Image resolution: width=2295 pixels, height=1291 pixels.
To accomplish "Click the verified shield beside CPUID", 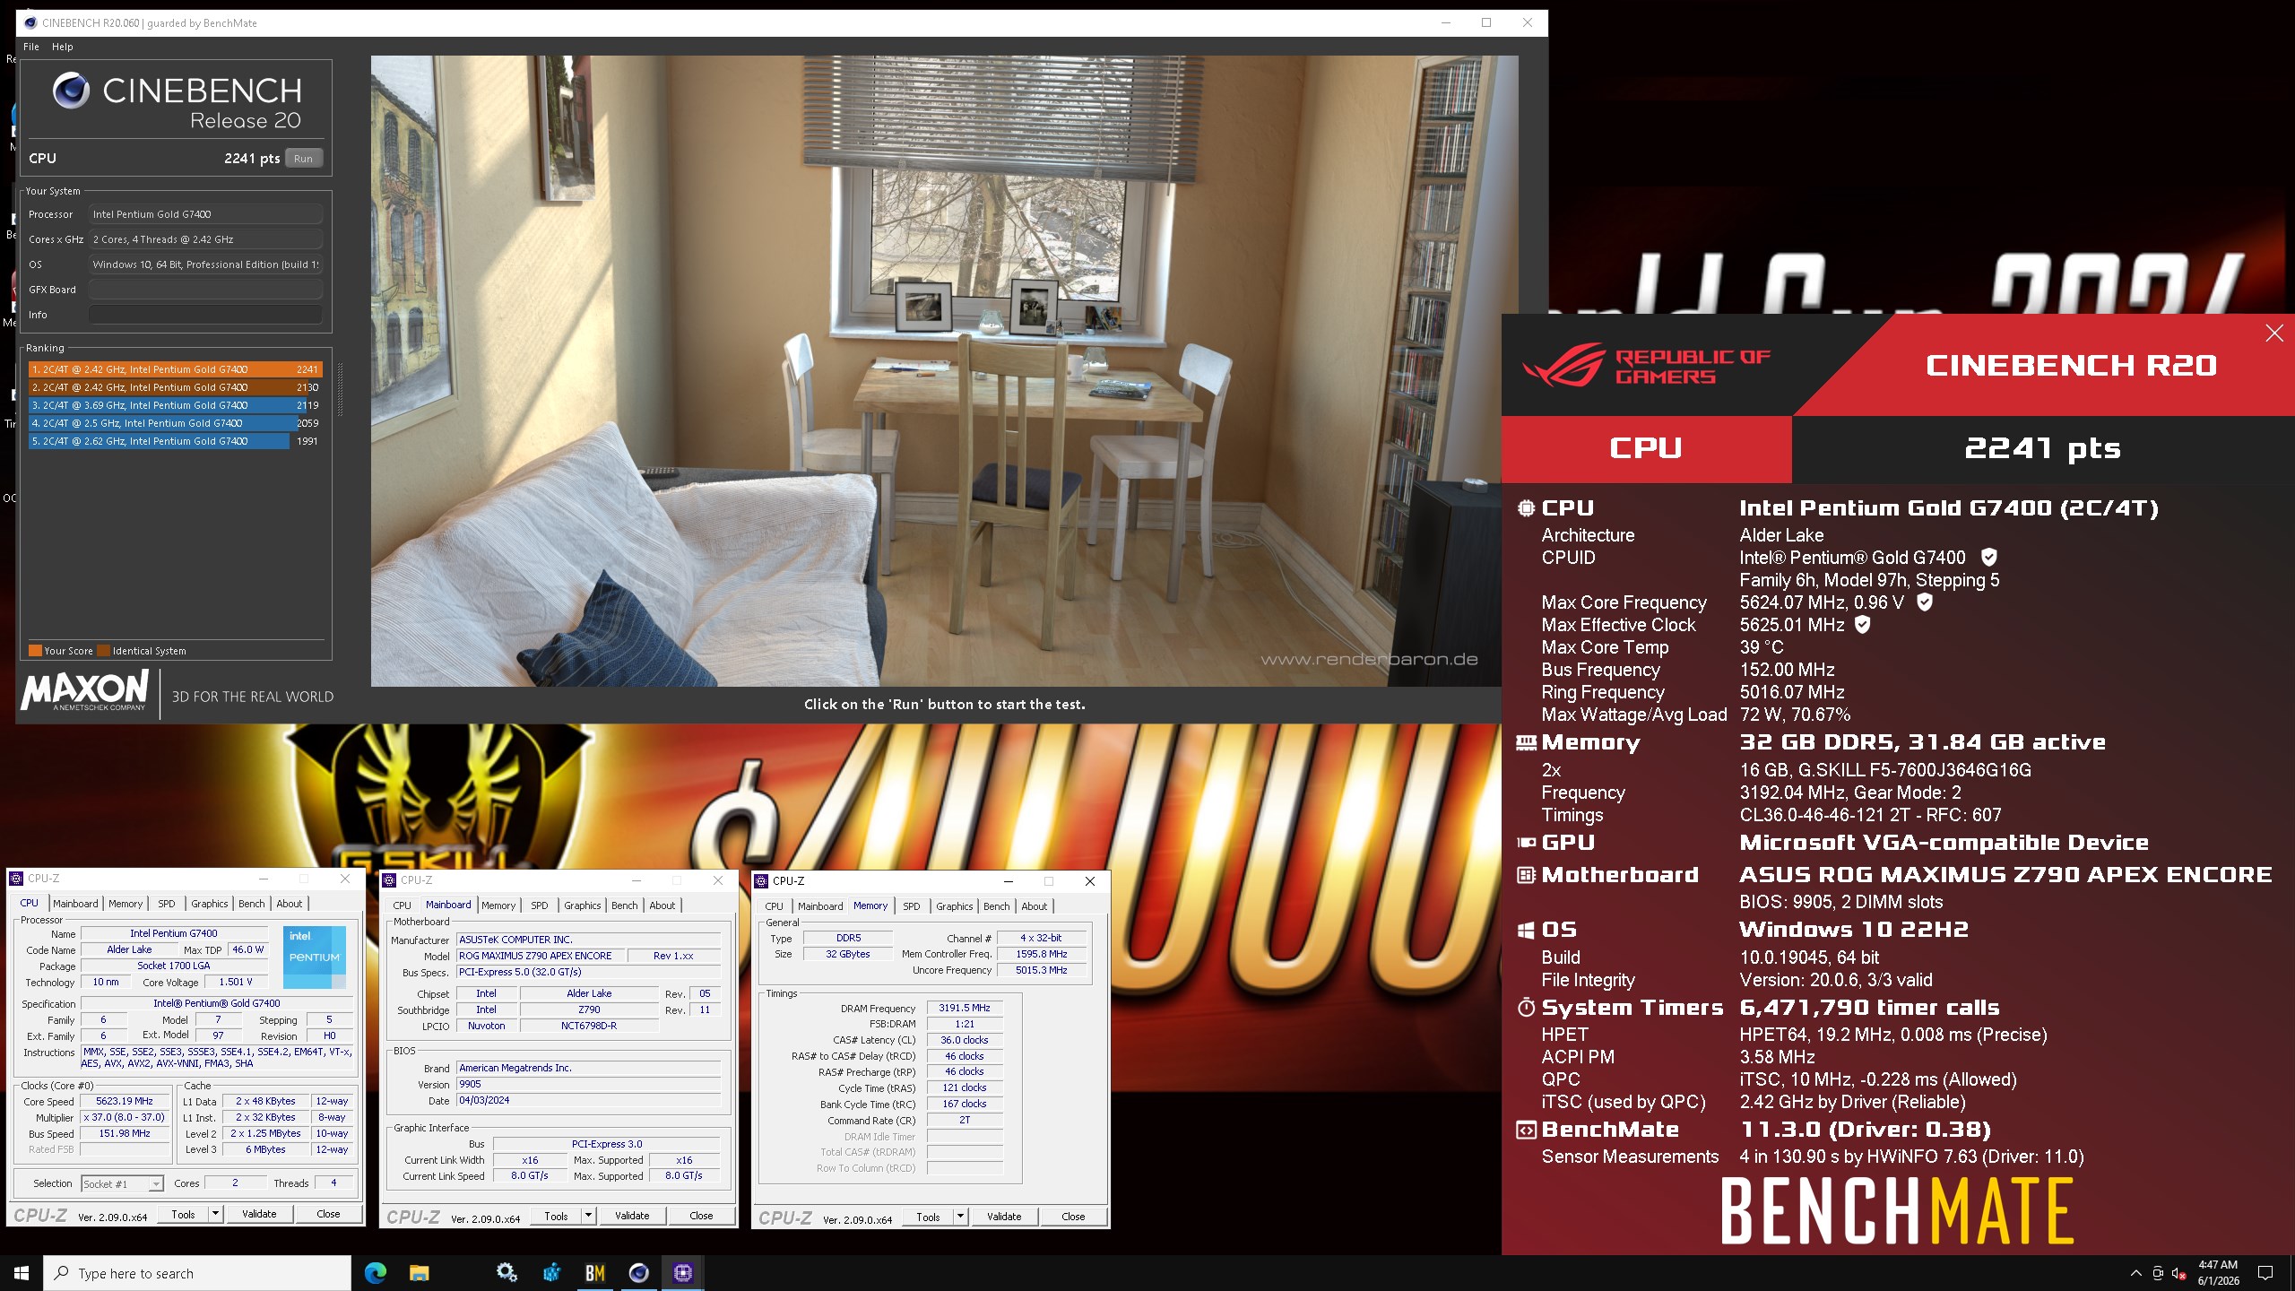I will [x=1988, y=557].
